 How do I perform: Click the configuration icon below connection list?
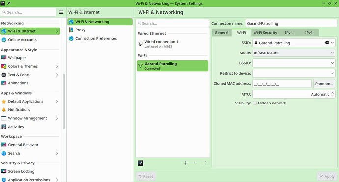coord(141,163)
